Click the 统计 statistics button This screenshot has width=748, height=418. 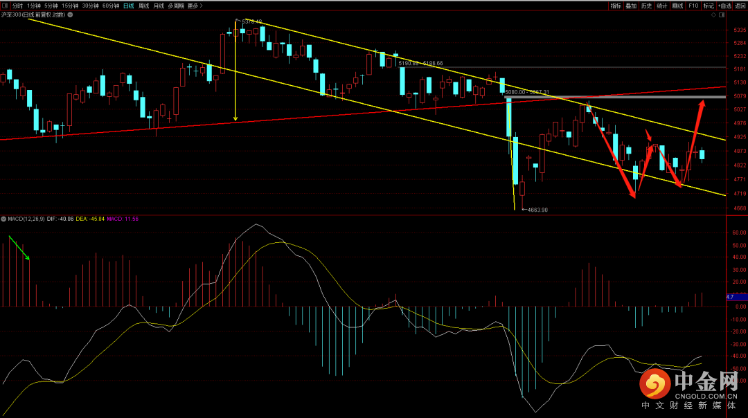click(662, 6)
